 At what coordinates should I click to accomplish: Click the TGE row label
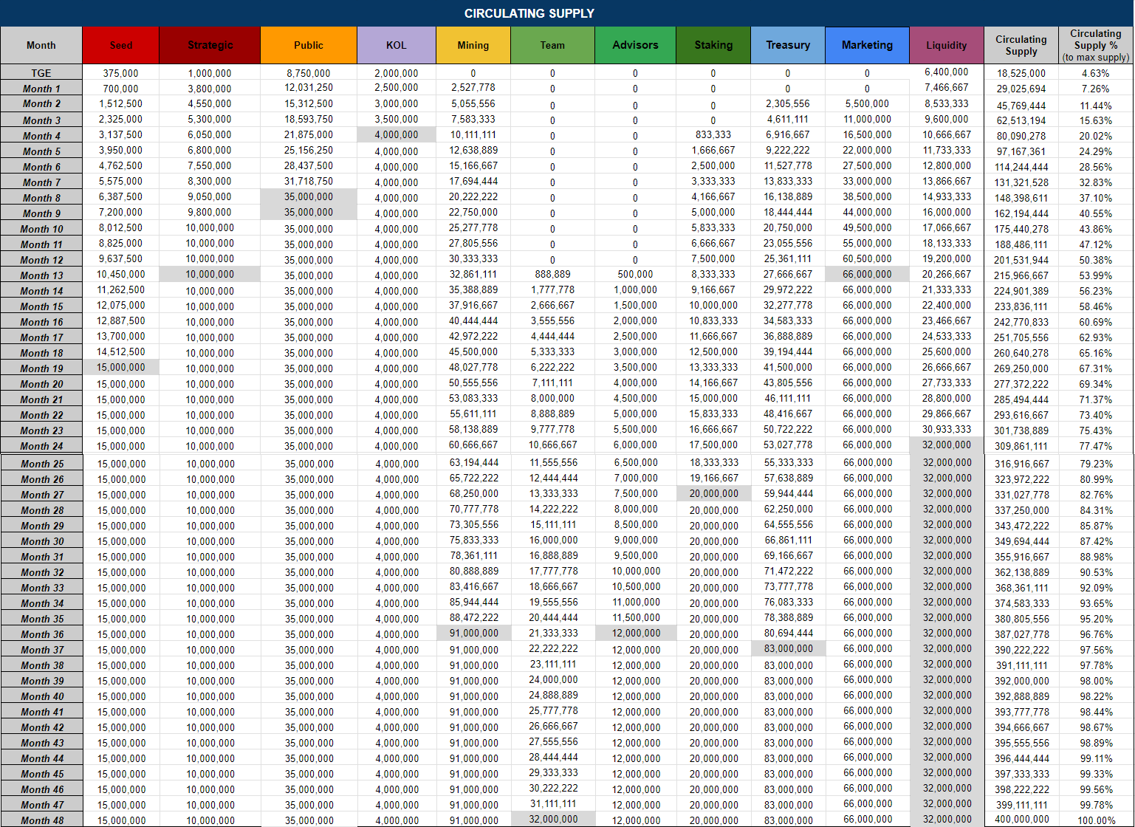pyautogui.click(x=41, y=73)
